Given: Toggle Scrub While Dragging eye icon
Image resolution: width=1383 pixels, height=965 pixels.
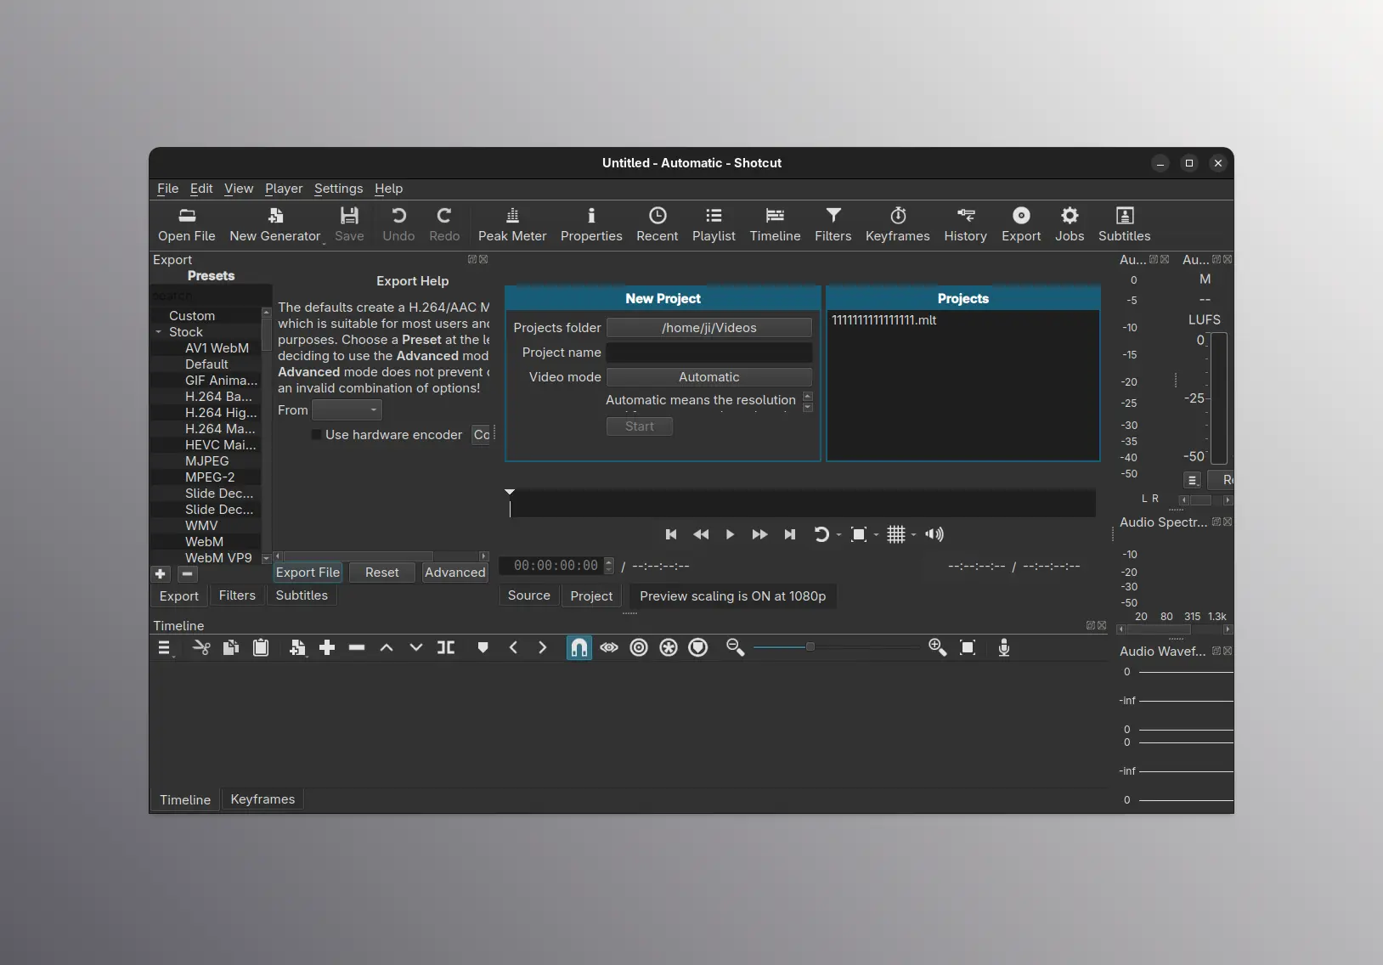Looking at the screenshot, I should coord(609,648).
